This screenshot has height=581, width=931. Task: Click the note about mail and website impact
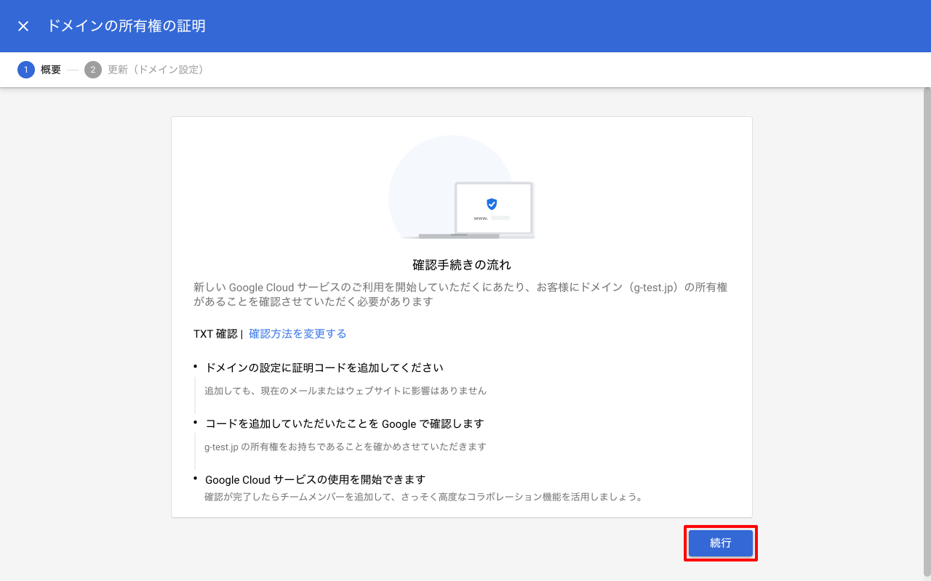click(345, 391)
